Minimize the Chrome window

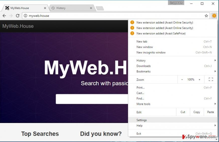coord(191,3)
